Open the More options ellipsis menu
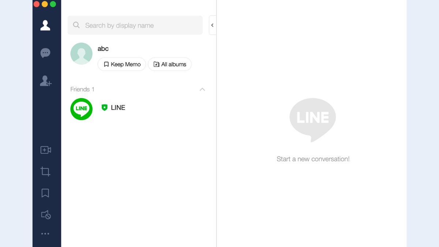The height and width of the screenshot is (247, 439). click(x=45, y=234)
